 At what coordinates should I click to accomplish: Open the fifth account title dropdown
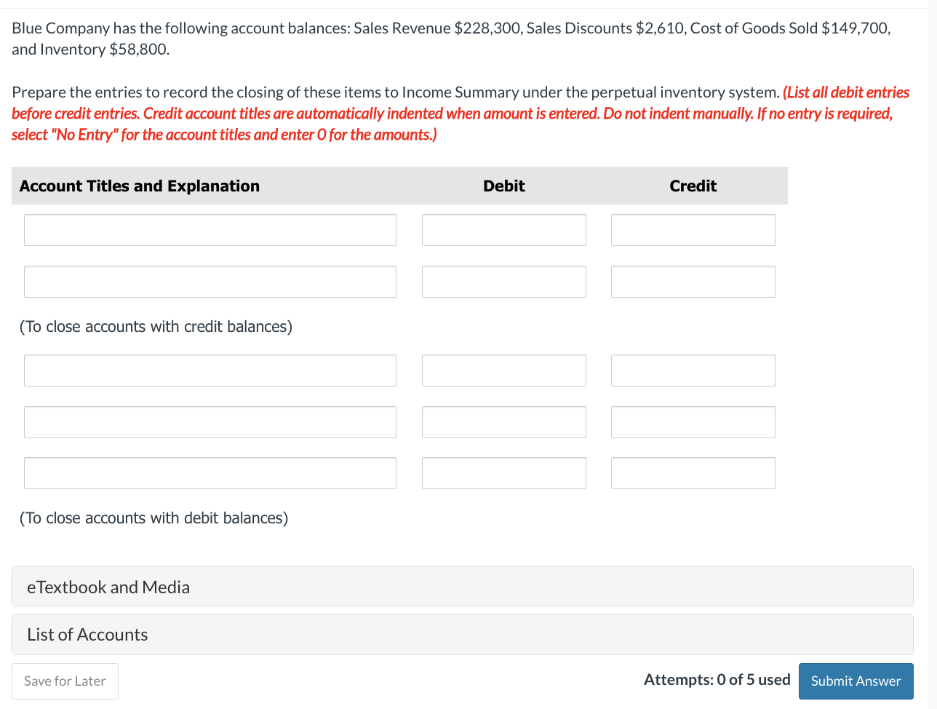(x=210, y=472)
